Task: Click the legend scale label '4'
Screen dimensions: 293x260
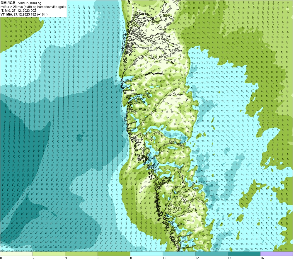Action: click(x=66, y=258)
